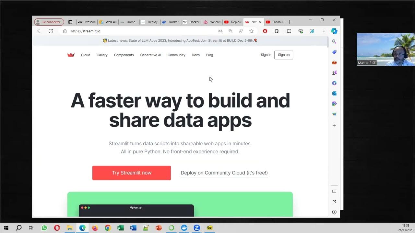Open browser essentials heart icon
The height and width of the screenshot is (233, 415).
click(301, 31)
